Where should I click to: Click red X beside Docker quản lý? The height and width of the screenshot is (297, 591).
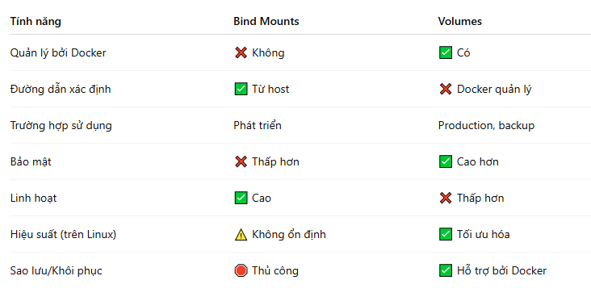coord(446,89)
